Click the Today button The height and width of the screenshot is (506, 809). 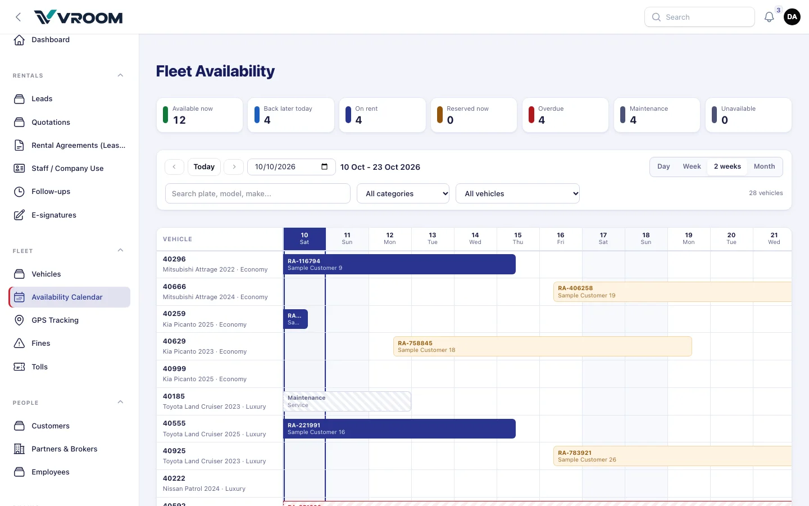click(x=204, y=167)
